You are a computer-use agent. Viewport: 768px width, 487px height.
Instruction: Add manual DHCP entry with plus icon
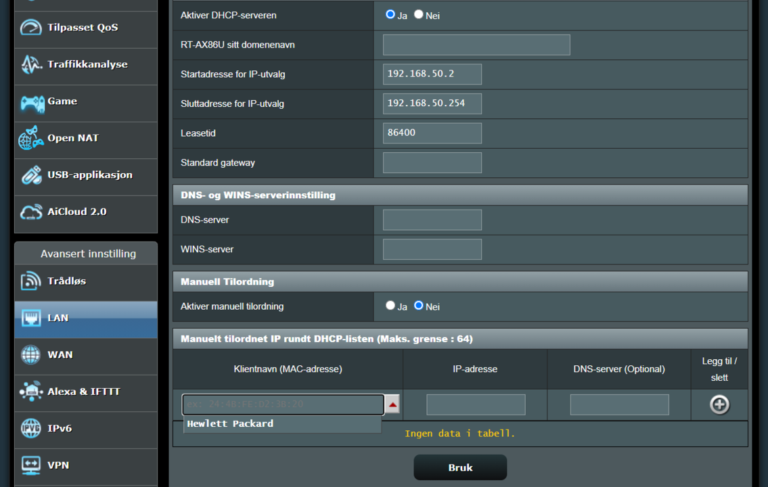click(719, 404)
